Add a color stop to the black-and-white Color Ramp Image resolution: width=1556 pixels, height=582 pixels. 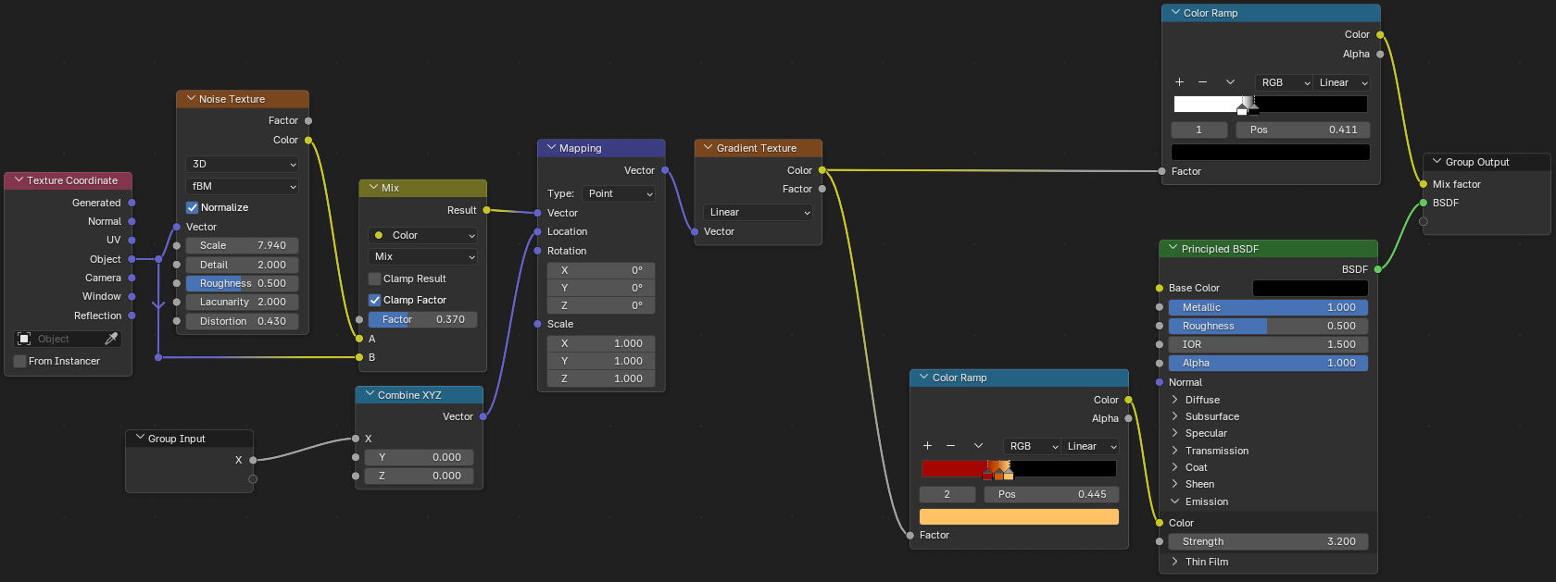[x=1179, y=82]
